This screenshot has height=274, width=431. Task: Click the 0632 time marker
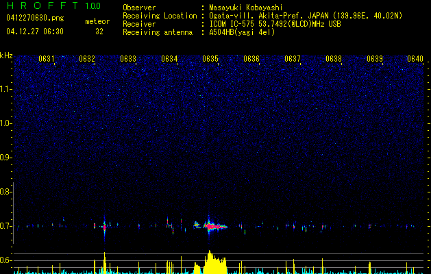(87, 59)
